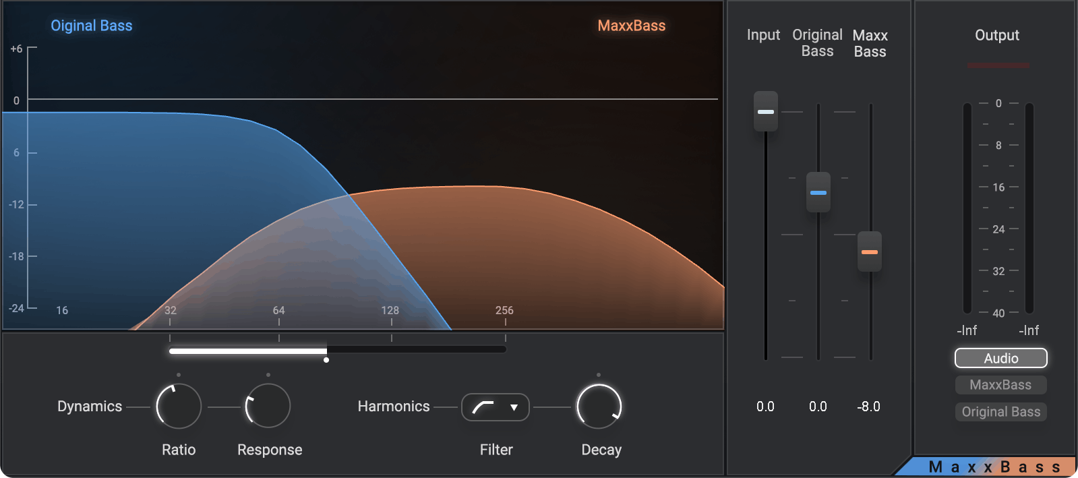Open the Harmonics Filter dropdown arrow

click(x=514, y=407)
